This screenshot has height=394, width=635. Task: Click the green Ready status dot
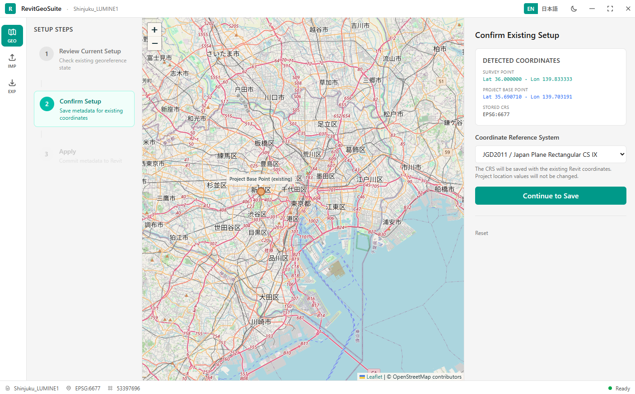(610, 388)
